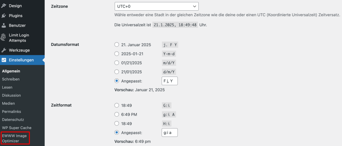Choose the Y-m-d date format radio
Viewport: 342px width, 146px height.
coord(117,54)
